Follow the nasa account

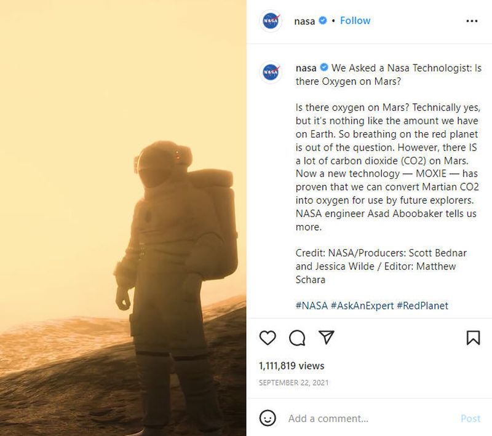click(x=355, y=21)
